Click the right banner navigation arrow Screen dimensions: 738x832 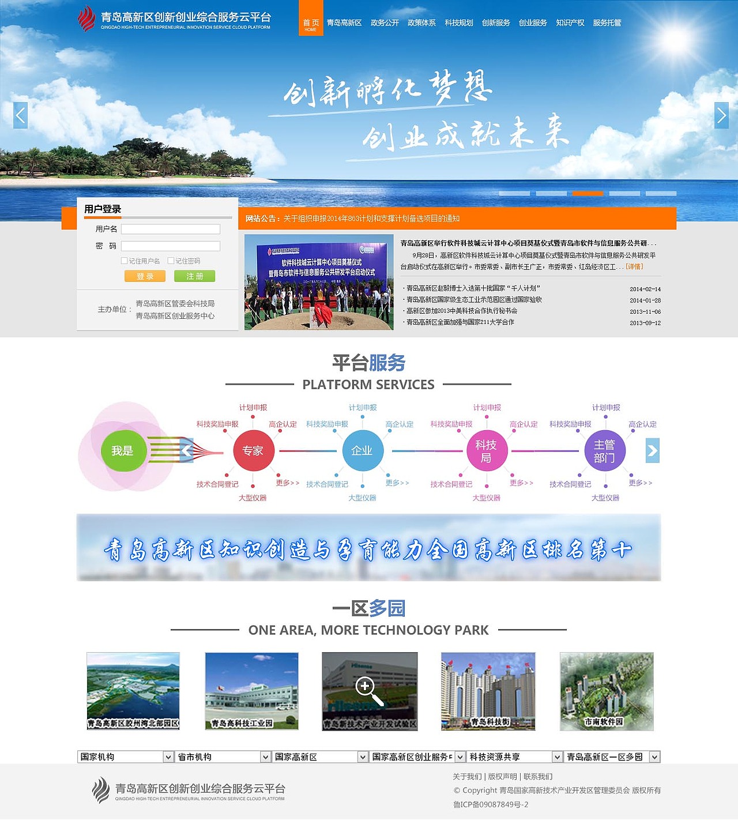point(722,115)
